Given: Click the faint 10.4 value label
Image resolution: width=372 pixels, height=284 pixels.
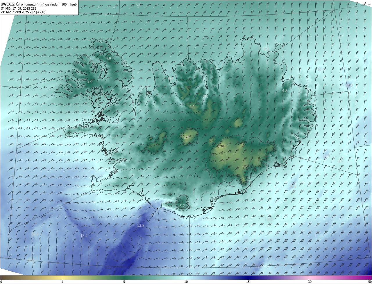Looking at the screenshot, I should pos(321,70).
